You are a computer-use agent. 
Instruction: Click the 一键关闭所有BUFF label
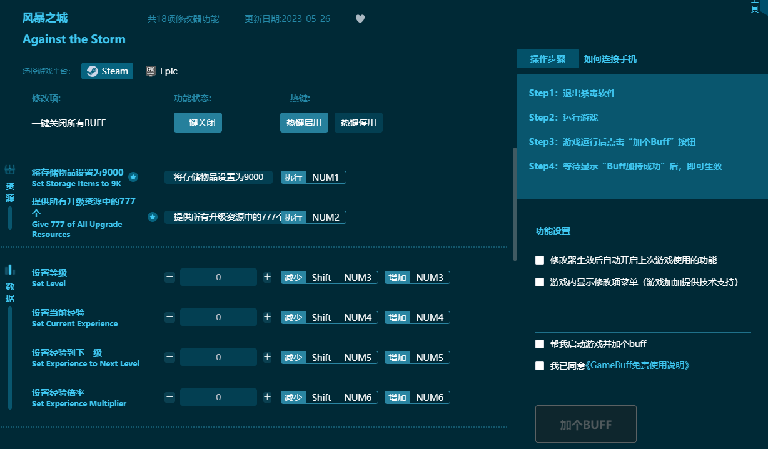pyautogui.click(x=69, y=123)
